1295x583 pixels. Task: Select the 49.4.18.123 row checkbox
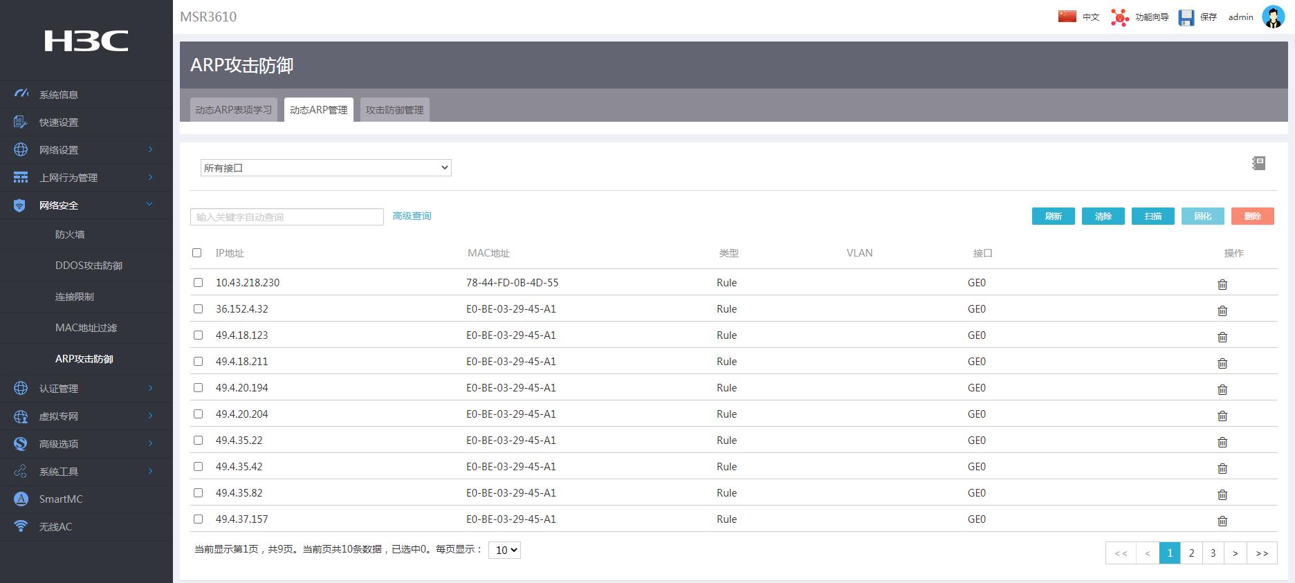point(199,335)
